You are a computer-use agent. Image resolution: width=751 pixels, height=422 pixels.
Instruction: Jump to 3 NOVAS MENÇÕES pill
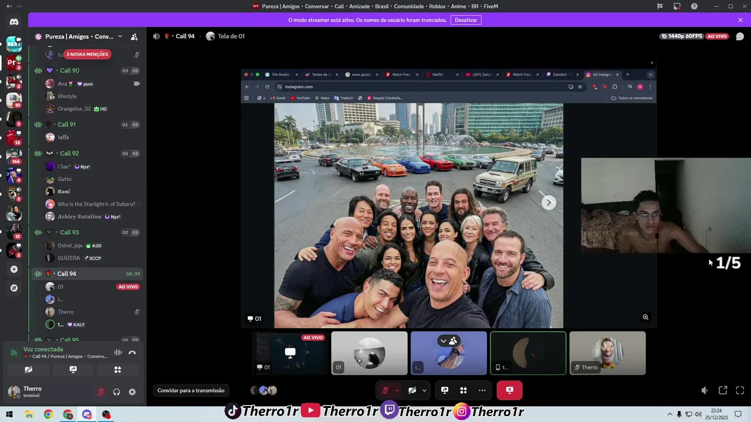click(87, 55)
